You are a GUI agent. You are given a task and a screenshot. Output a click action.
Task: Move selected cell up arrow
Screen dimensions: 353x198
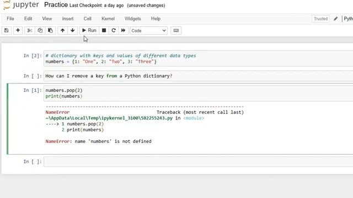coord(62,30)
